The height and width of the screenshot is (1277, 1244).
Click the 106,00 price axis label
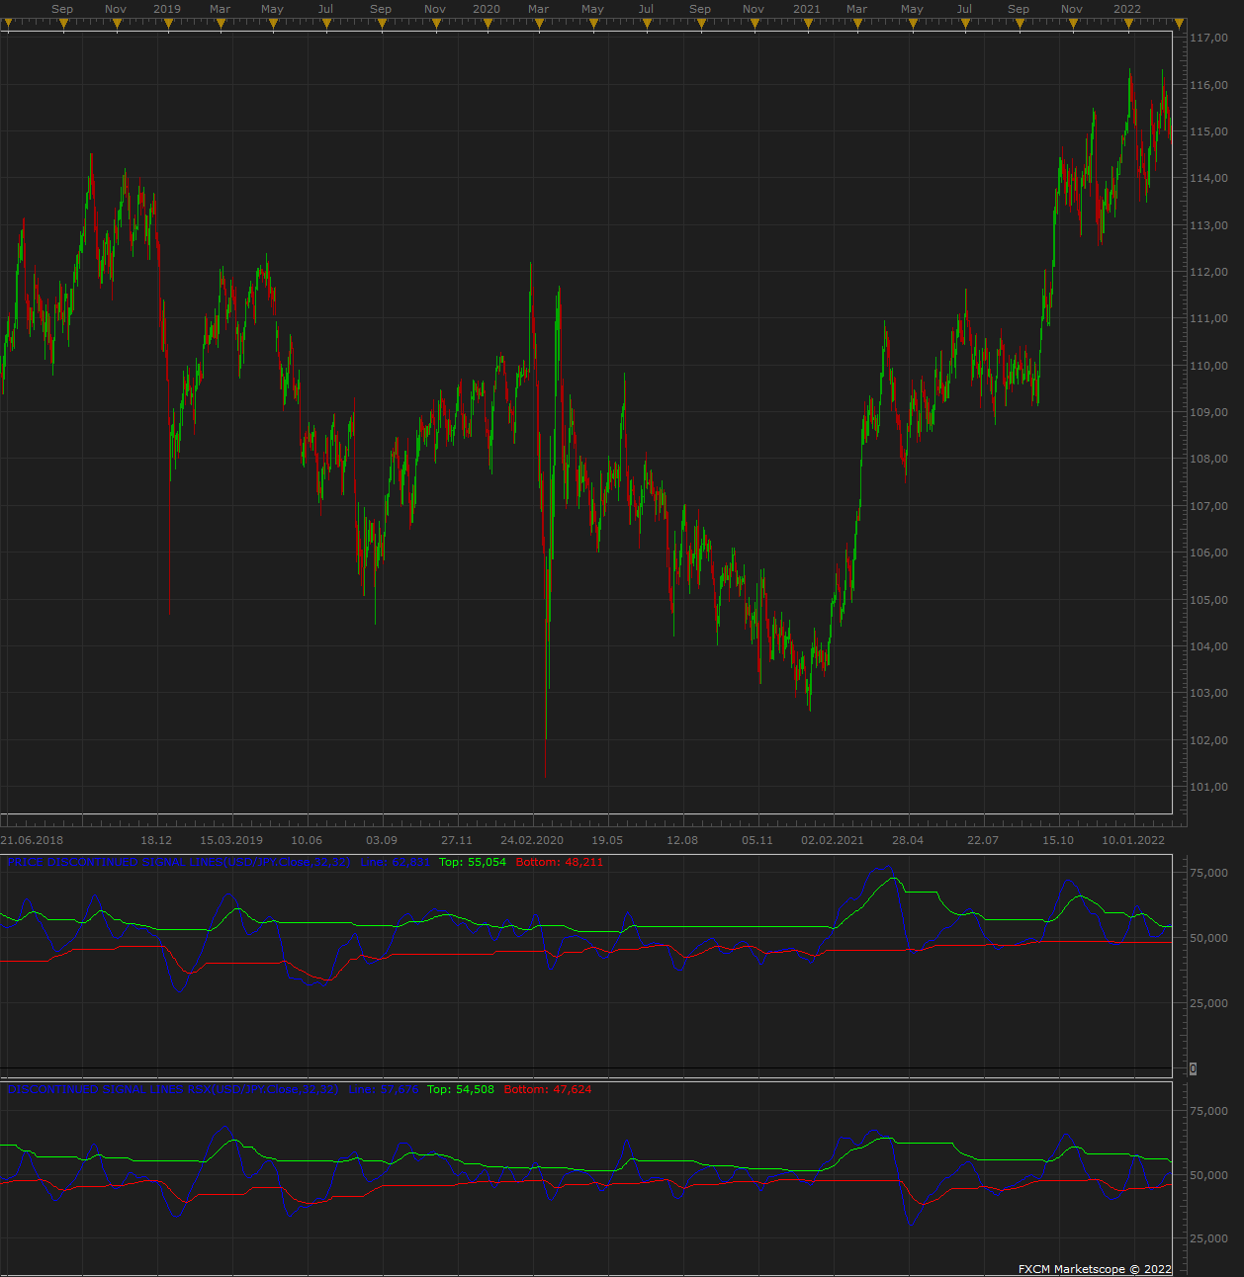tap(1209, 553)
